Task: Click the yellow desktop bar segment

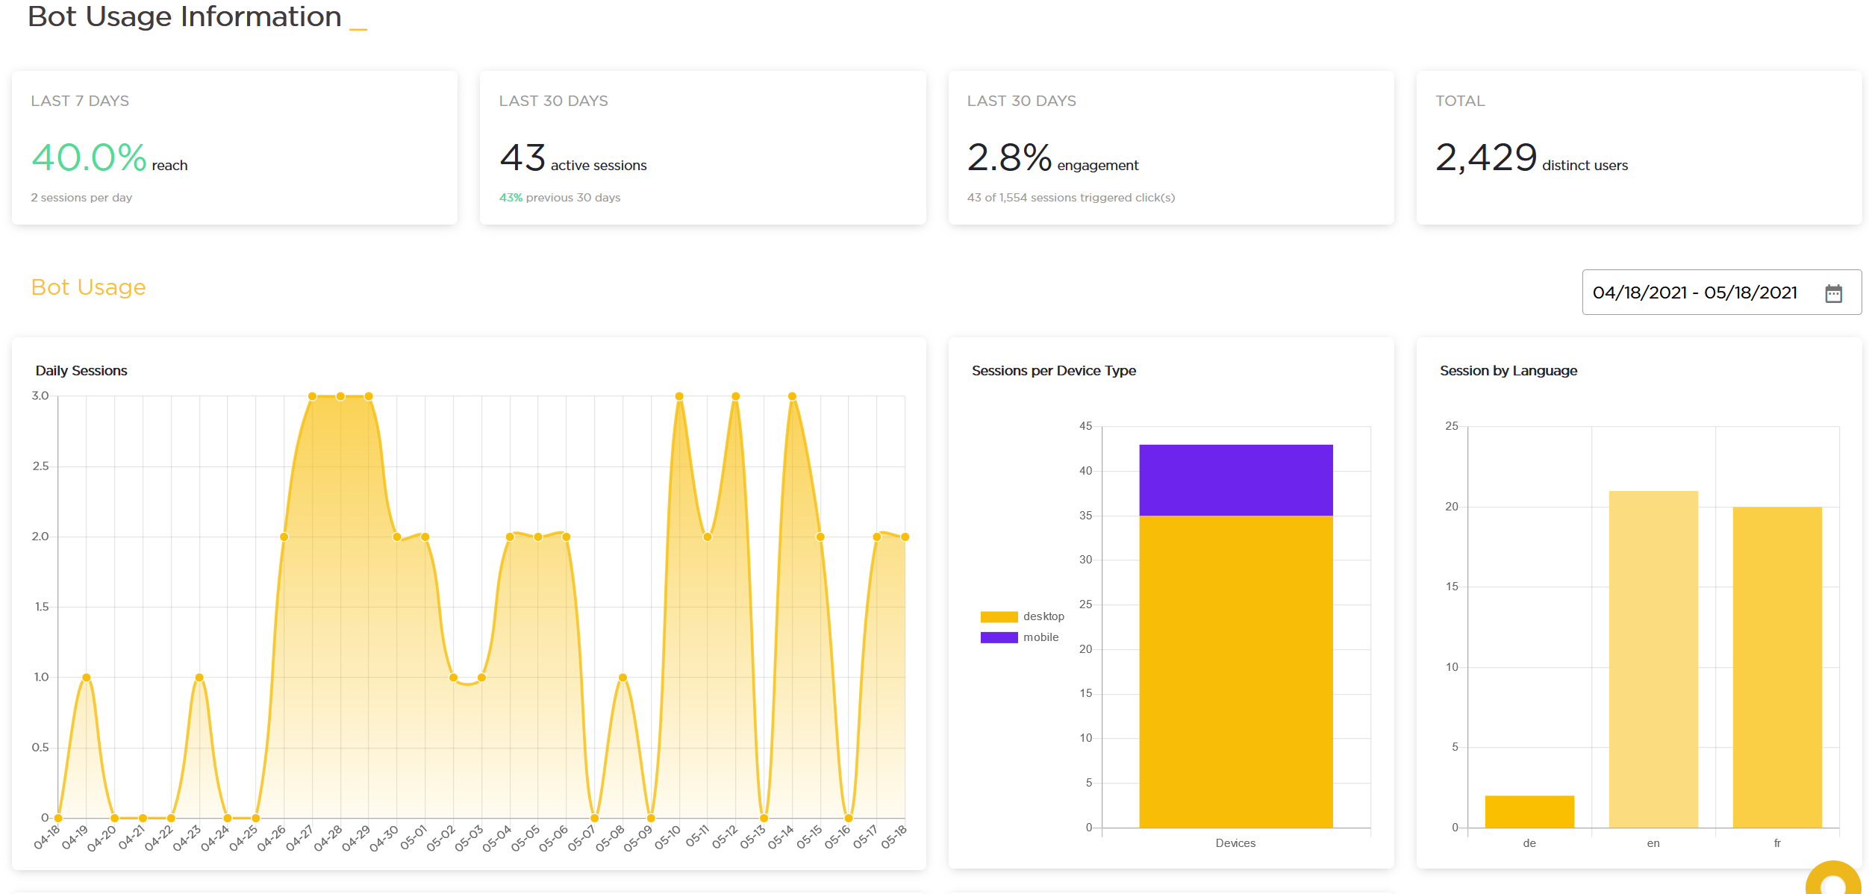Action: point(1235,672)
